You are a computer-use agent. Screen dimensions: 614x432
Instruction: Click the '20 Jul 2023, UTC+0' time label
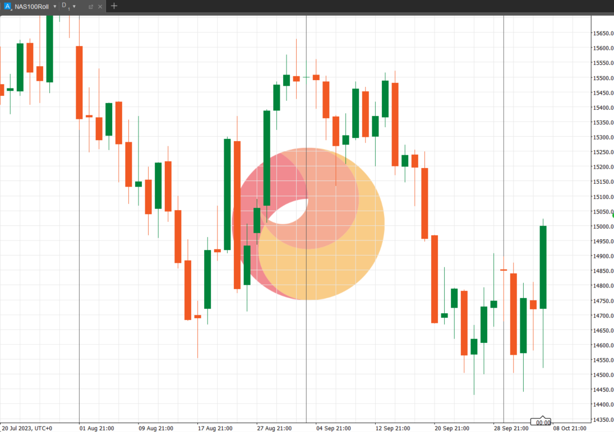(26, 428)
